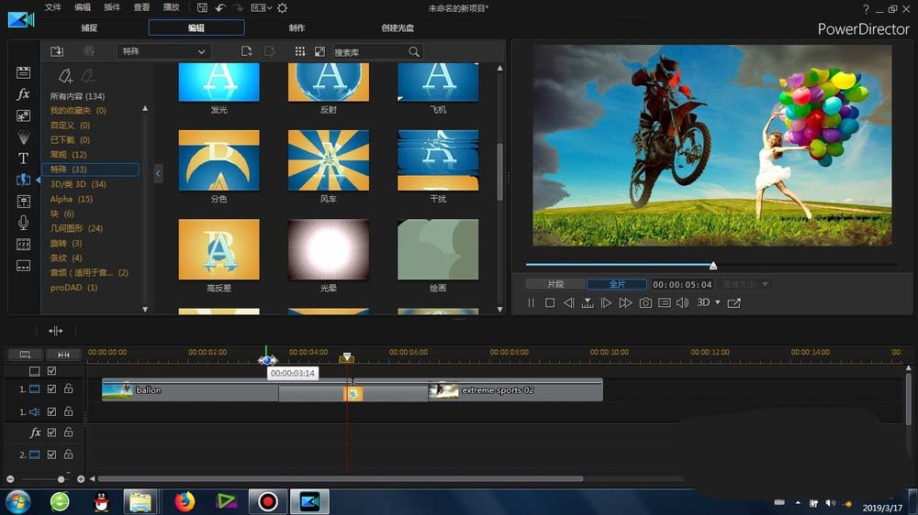918x515 pixels.
Task: Stop the preview playback
Action: (x=550, y=302)
